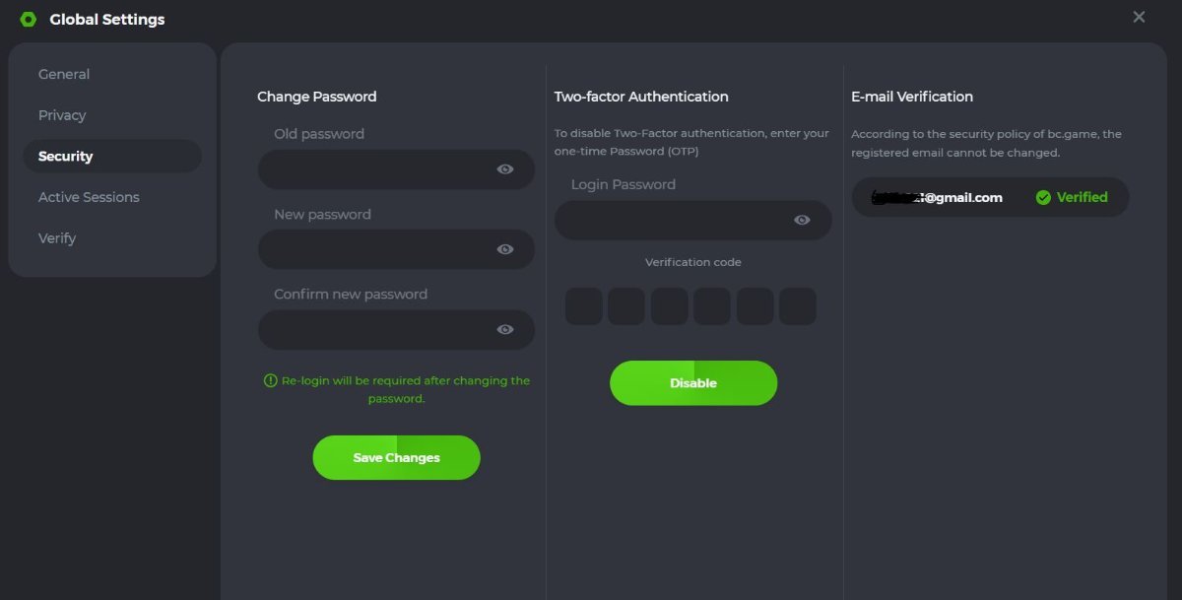This screenshot has width=1182, height=600.
Task: Click the BC.Game green logo icon
Action: coord(29,20)
